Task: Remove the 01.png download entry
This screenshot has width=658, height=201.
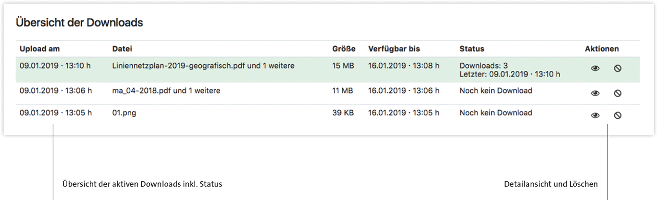Action: [618, 115]
